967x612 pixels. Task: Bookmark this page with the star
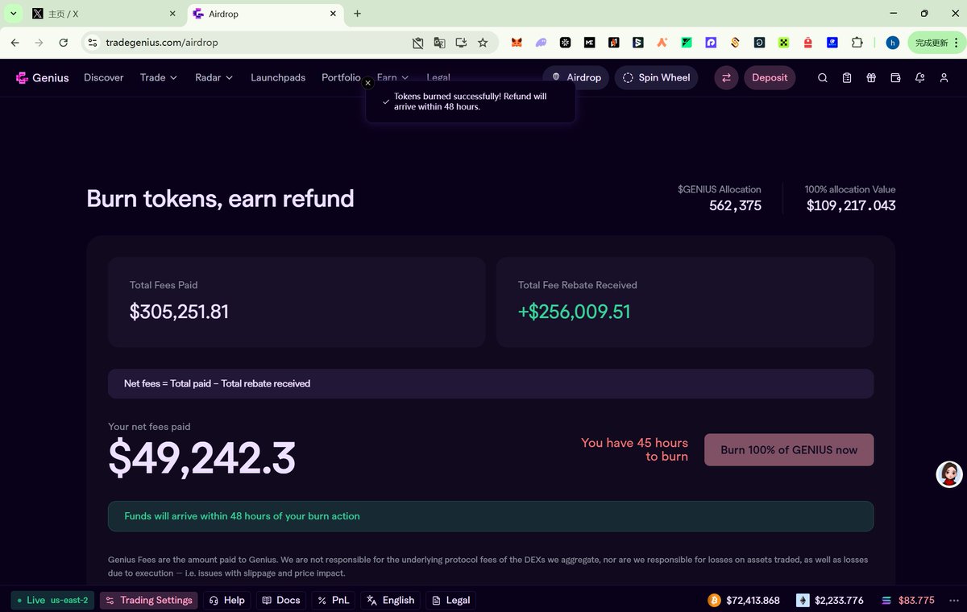[x=483, y=43]
